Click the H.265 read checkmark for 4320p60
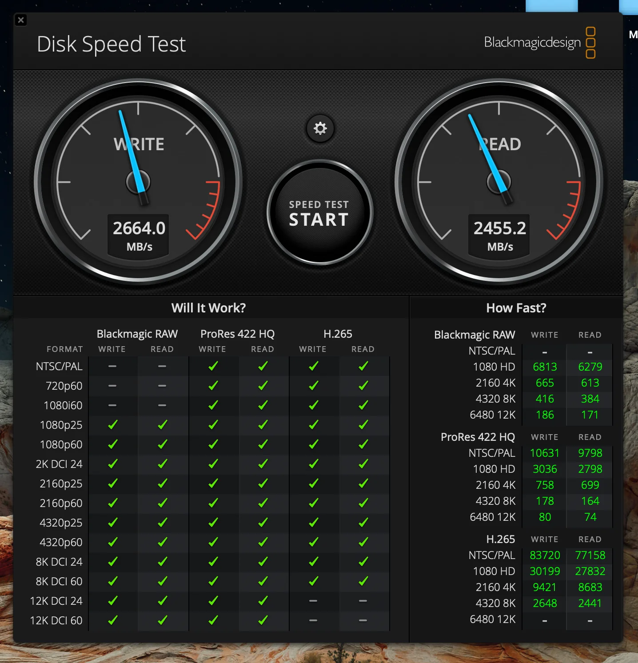This screenshot has height=663, width=638. pyautogui.click(x=363, y=542)
